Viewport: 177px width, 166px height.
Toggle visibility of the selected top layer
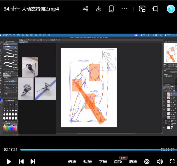point(164,94)
